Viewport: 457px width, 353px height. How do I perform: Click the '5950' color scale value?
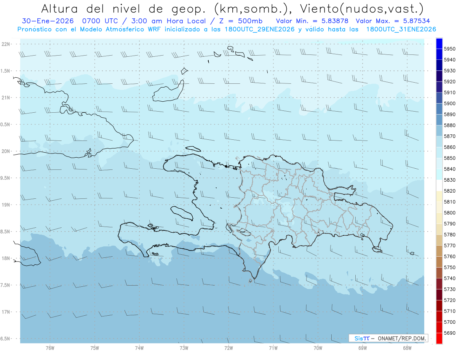pyautogui.click(x=450, y=49)
